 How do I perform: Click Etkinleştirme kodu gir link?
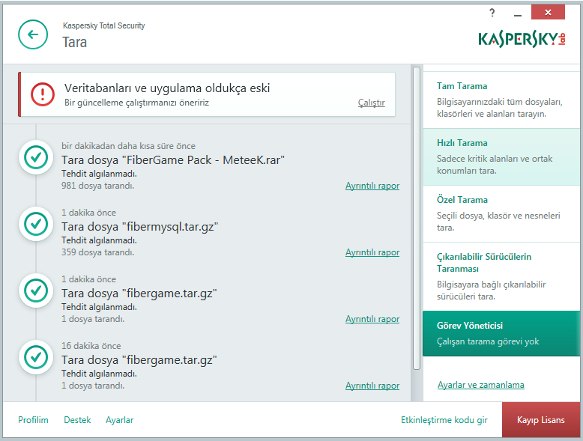444,420
